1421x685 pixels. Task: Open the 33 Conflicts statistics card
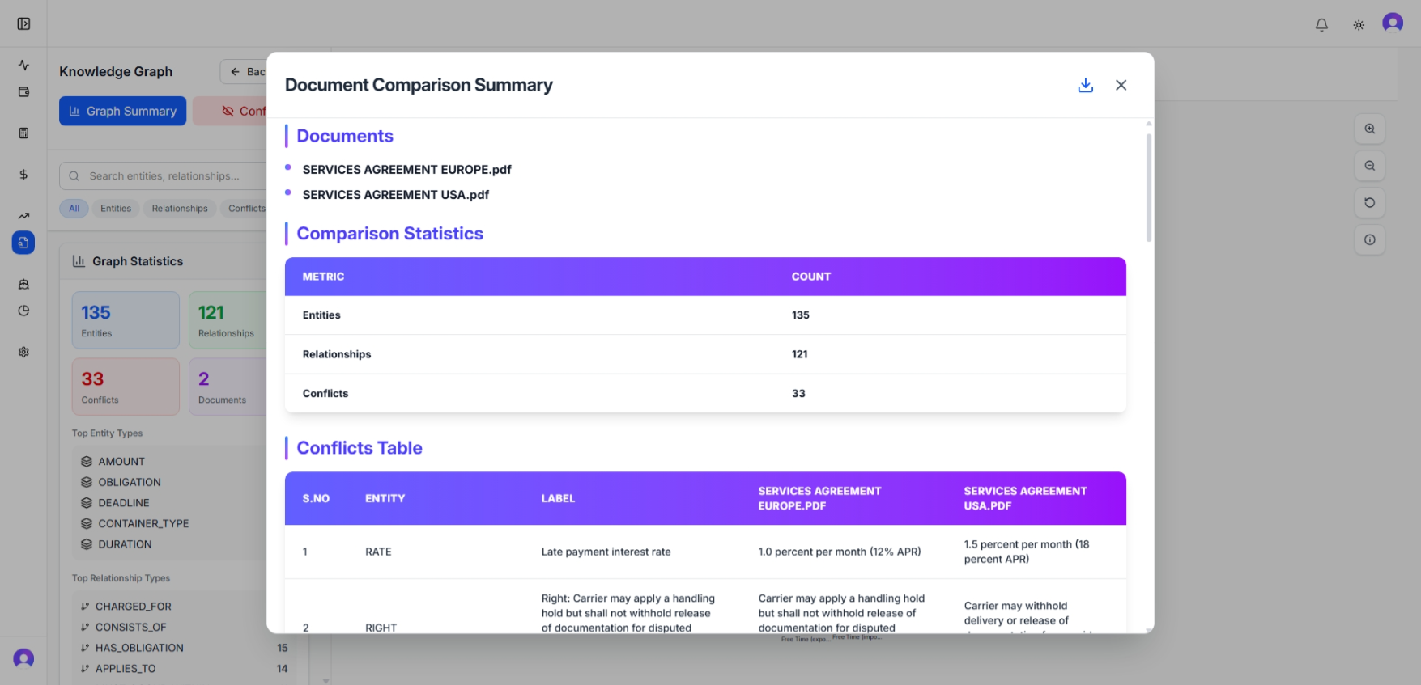[x=126, y=387]
